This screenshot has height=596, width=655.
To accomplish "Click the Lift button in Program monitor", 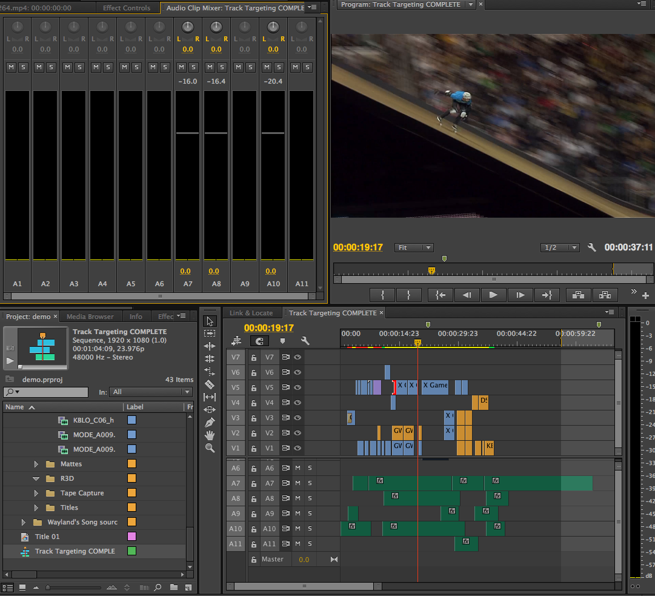I will (579, 295).
